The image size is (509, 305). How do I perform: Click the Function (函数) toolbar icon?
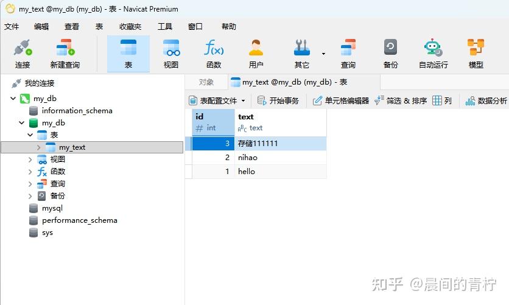[x=214, y=54]
